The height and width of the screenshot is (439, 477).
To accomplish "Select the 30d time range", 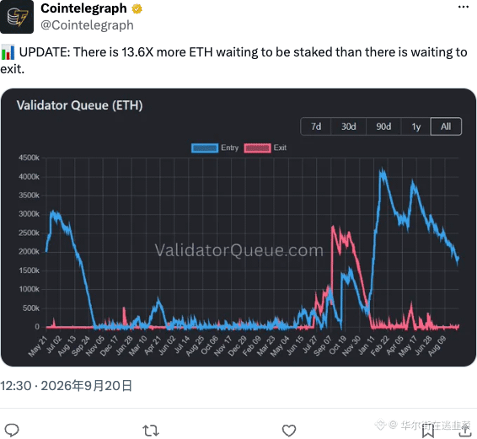I will [349, 126].
